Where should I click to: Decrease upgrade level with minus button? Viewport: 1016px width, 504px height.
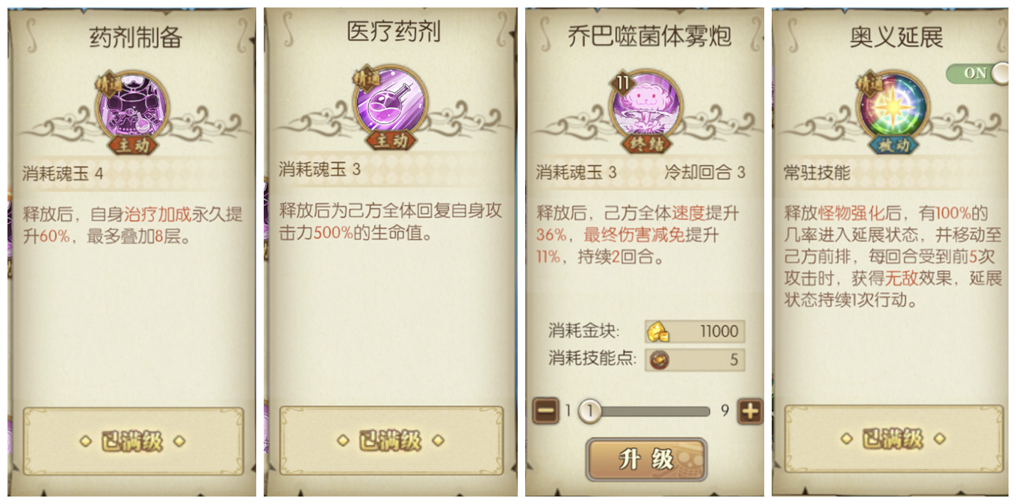pos(546,411)
